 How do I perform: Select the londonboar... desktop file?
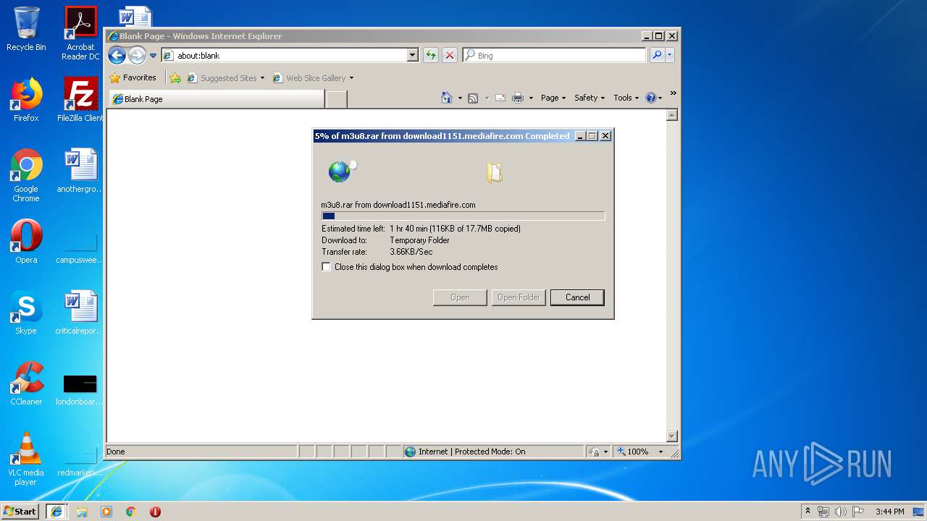[x=80, y=390]
